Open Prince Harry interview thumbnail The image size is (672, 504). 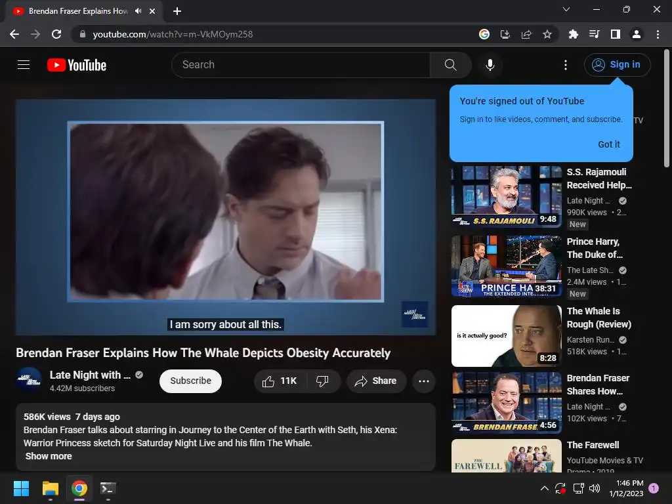pos(506,266)
